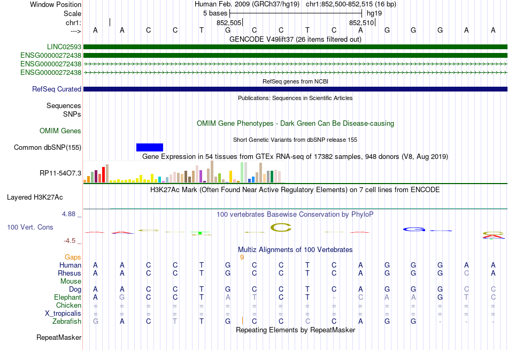This screenshot has height=350, width=508.
Task: Click the Gene Expression in 54 tissues title
Action: click(x=295, y=157)
